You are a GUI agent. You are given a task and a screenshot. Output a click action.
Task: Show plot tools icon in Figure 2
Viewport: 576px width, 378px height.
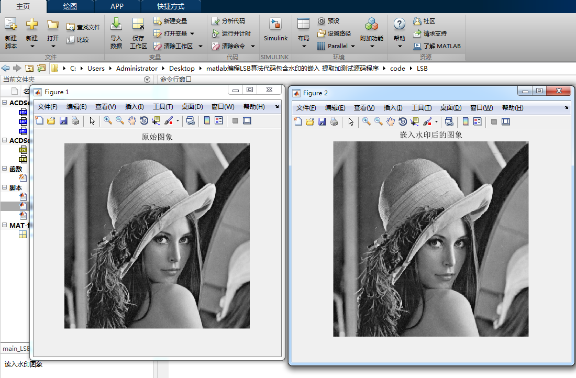(505, 121)
